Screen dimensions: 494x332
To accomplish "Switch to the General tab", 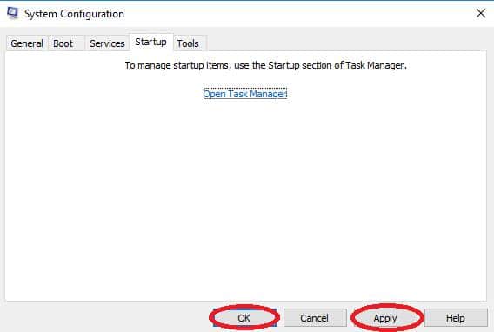I will 27,43.
